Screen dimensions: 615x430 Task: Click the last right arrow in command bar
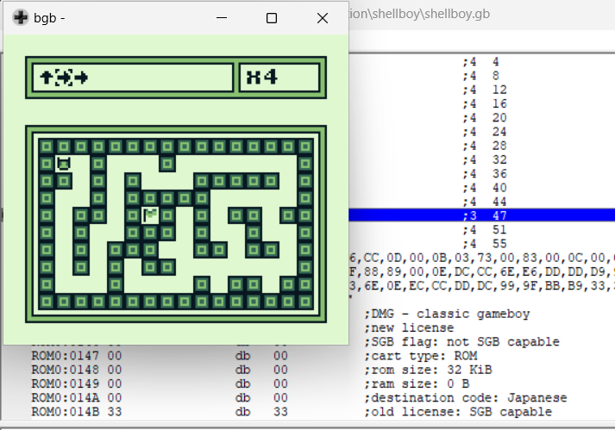coord(81,78)
